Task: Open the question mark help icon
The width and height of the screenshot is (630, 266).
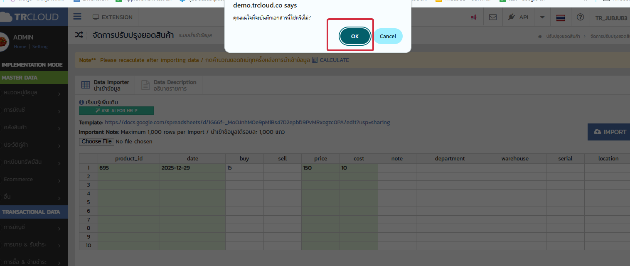Action: pos(580,17)
